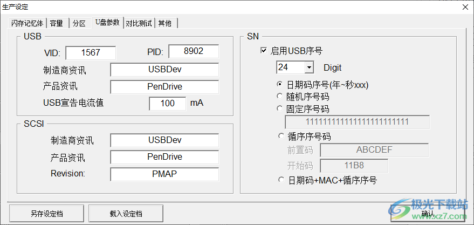Select 日期码+MAC+循序序号 radio option
474x225 pixels.
point(281,180)
